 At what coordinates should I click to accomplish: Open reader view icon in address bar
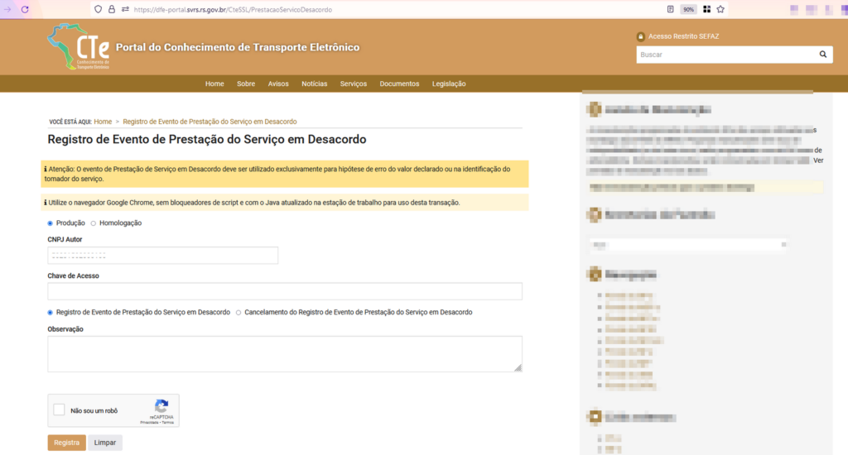pos(670,9)
